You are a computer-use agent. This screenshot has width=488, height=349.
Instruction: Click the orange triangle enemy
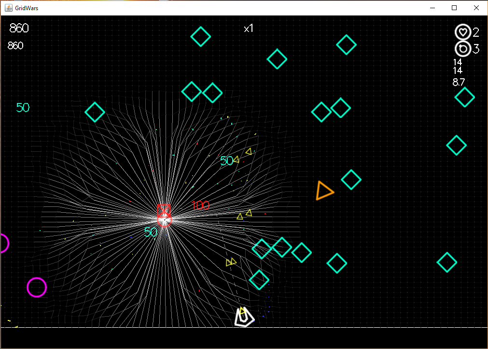point(324,191)
